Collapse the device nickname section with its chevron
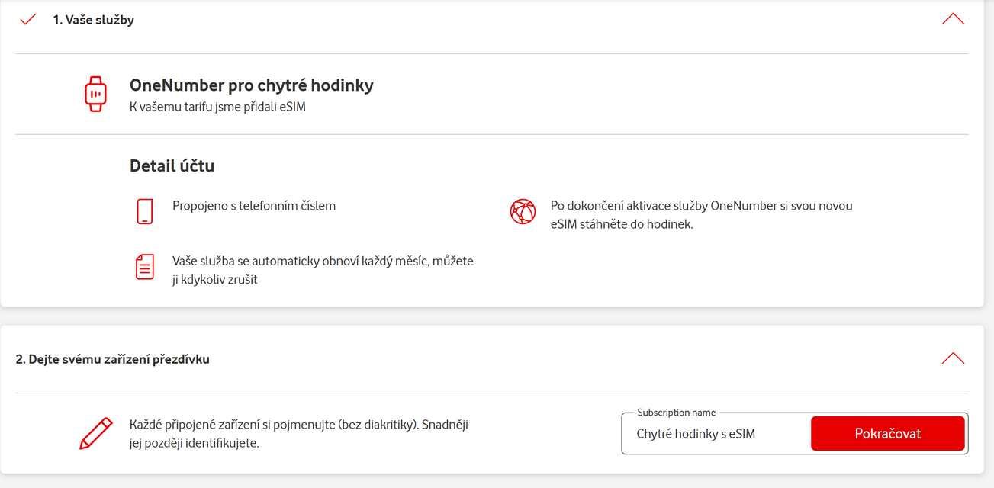This screenshot has height=488, width=994. click(x=953, y=358)
